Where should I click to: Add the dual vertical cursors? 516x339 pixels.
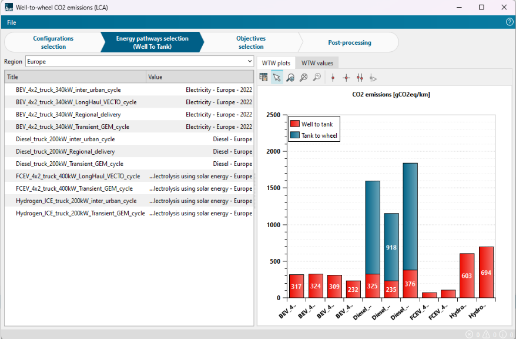tap(360, 78)
